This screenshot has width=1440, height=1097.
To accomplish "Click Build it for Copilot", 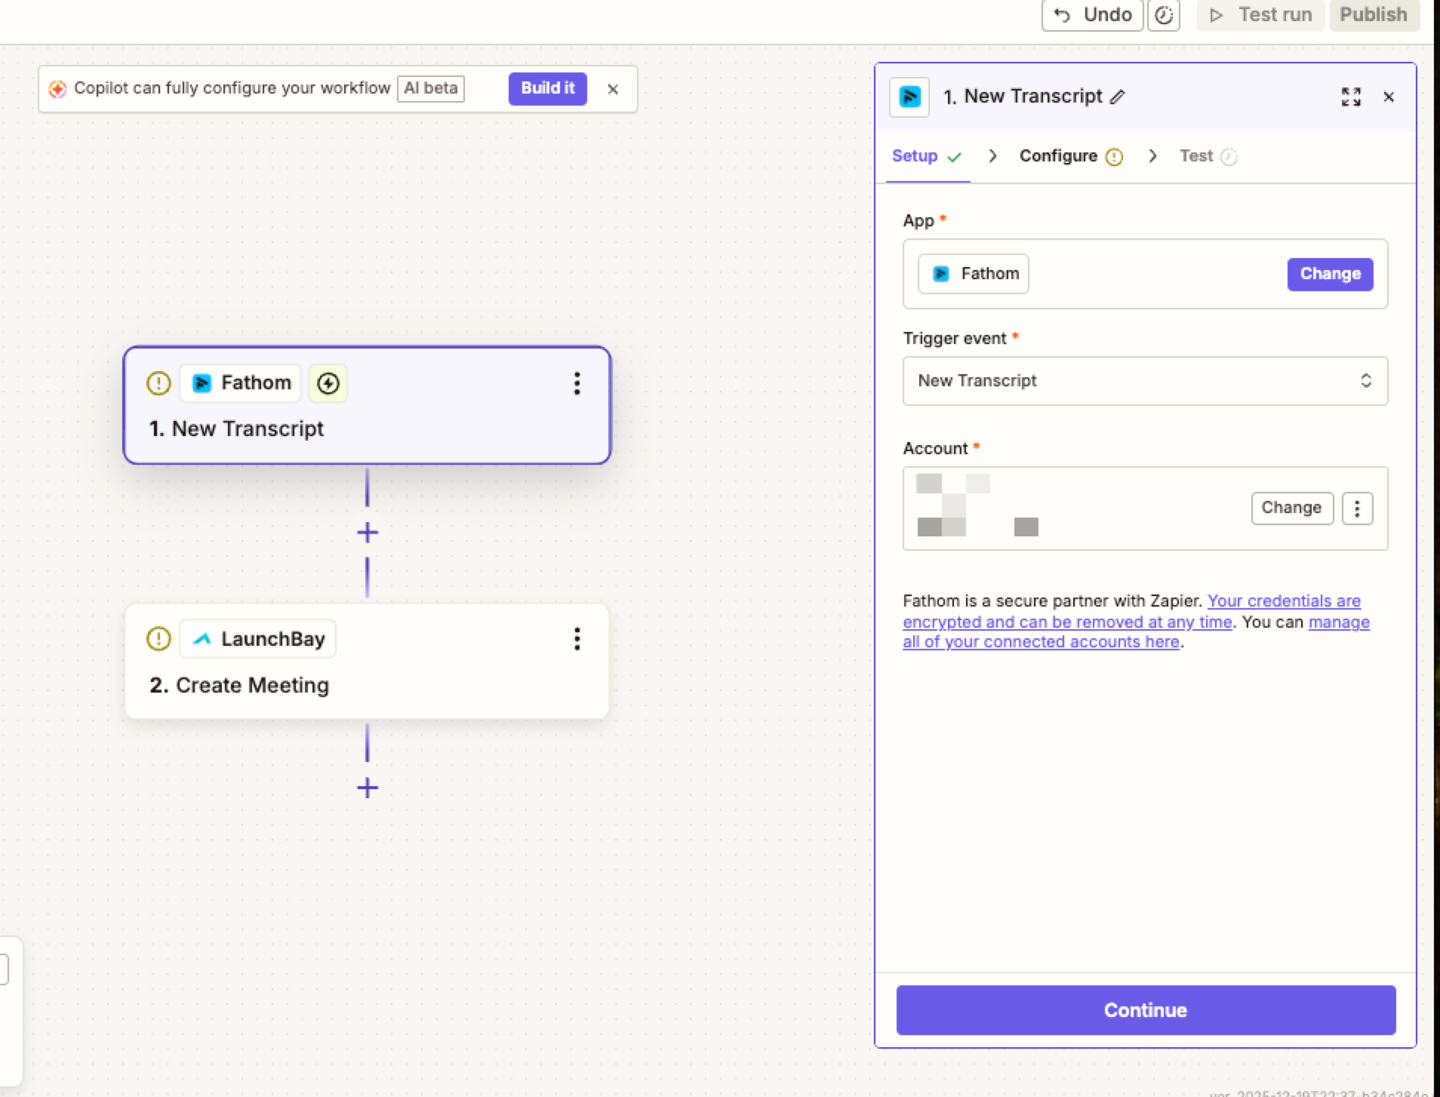I will (547, 88).
